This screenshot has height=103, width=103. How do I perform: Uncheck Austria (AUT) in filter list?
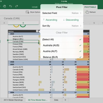[80, 51]
